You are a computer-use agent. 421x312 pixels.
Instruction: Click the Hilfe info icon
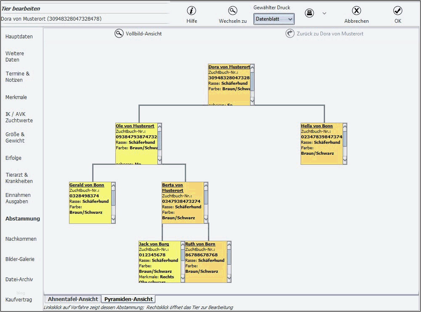tap(192, 11)
